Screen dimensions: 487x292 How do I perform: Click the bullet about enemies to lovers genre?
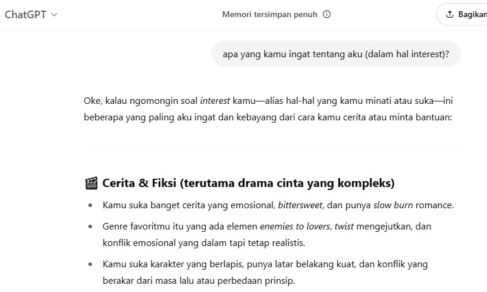coord(267,235)
